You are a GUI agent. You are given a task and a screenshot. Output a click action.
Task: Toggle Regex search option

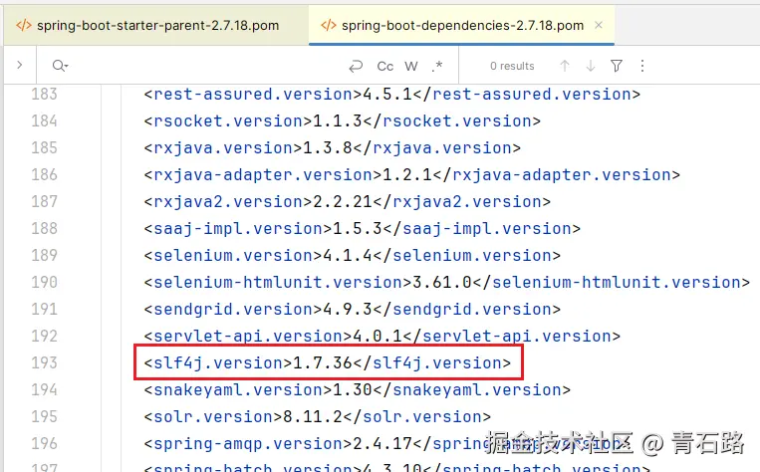(x=437, y=66)
